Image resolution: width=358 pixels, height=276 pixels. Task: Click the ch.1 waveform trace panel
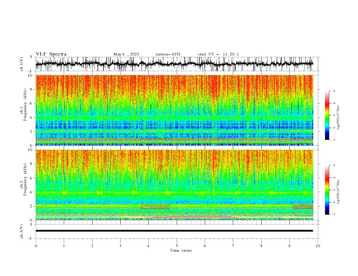tap(177, 64)
